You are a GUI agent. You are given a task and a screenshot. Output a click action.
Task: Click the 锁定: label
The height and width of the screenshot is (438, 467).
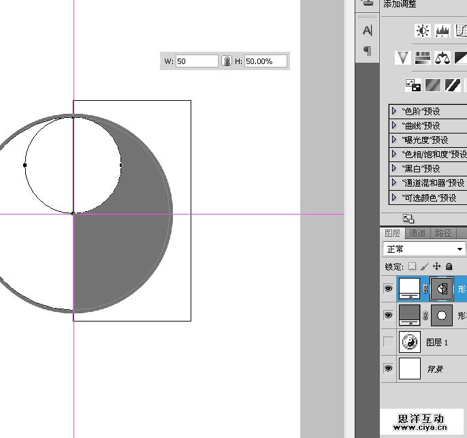click(394, 266)
